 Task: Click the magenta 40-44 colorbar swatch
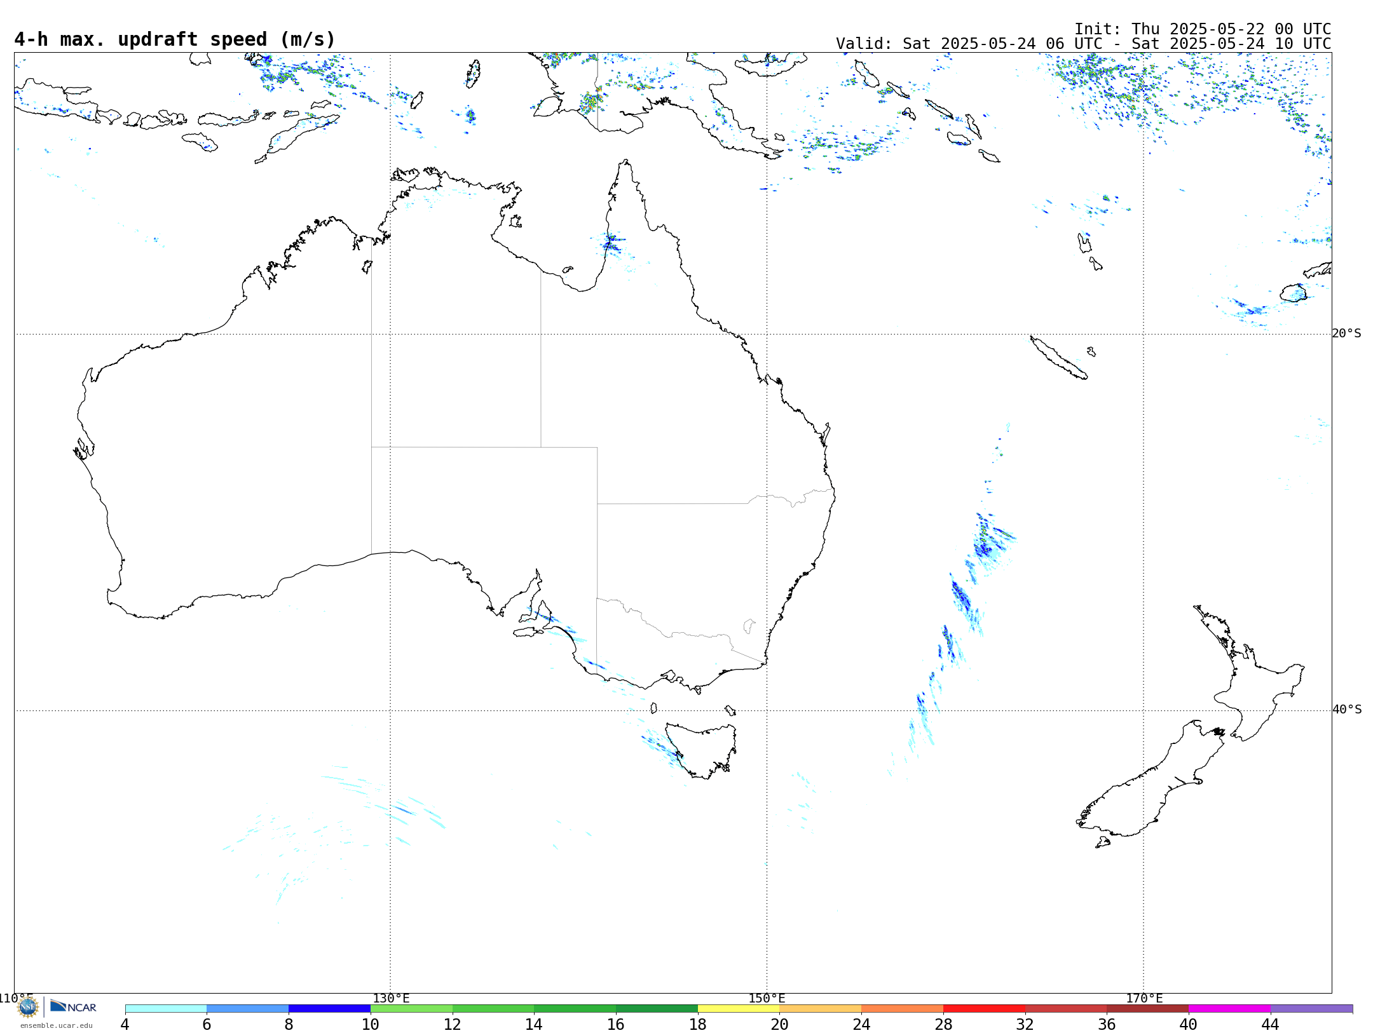[1229, 1009]
